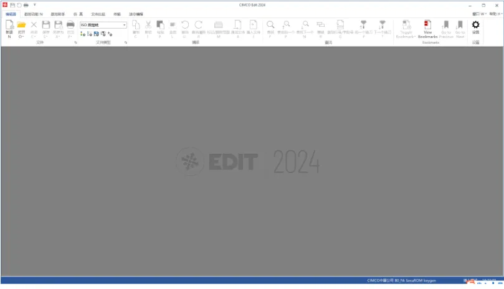This screenshot has height=289, width=504.
Task: Open the 文件 group dialog launcher
Action: point(75,42)
